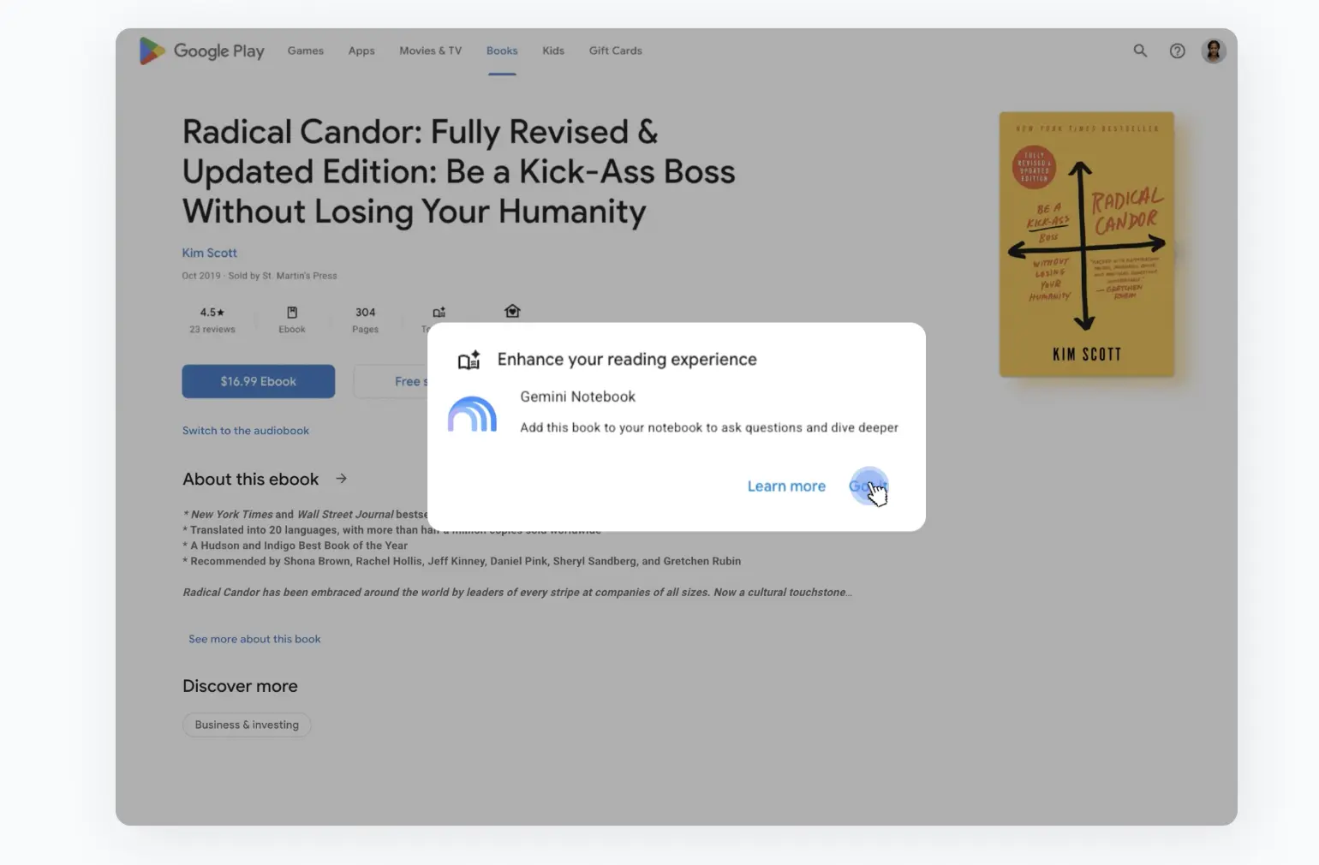Click the family library house icon
The height and width of the screenshot is (865, 1319).
tap(512, 311)
